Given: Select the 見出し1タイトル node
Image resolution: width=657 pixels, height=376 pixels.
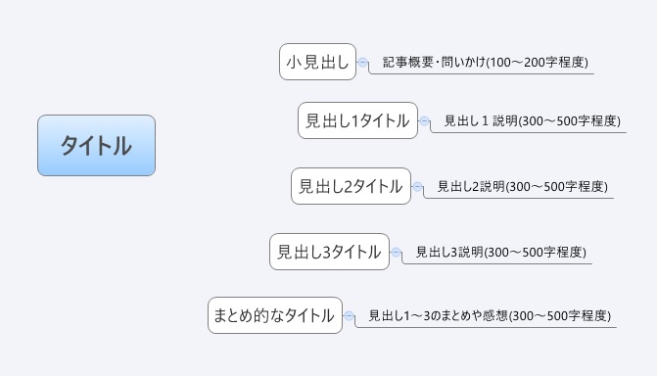Looking at the screenshot, I should 357,120.
